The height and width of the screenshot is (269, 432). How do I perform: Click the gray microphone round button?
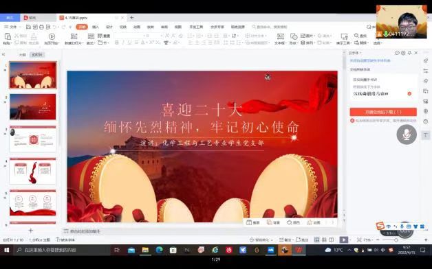(x=407, y=134)
